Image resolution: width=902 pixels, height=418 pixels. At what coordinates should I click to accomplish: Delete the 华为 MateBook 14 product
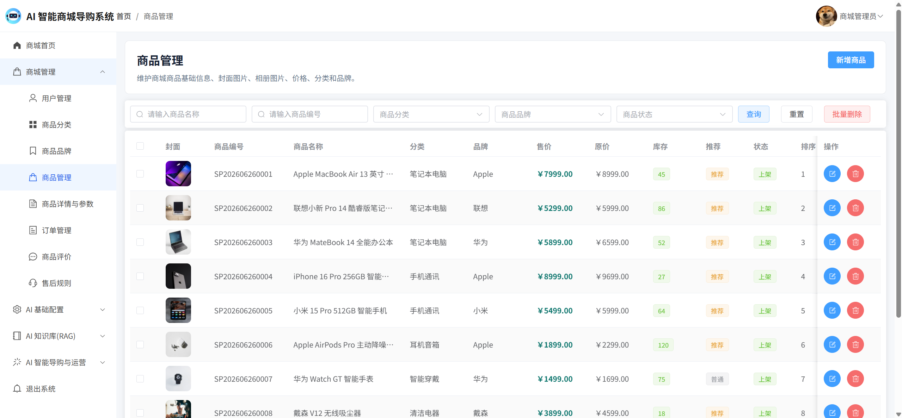point(855,242)
